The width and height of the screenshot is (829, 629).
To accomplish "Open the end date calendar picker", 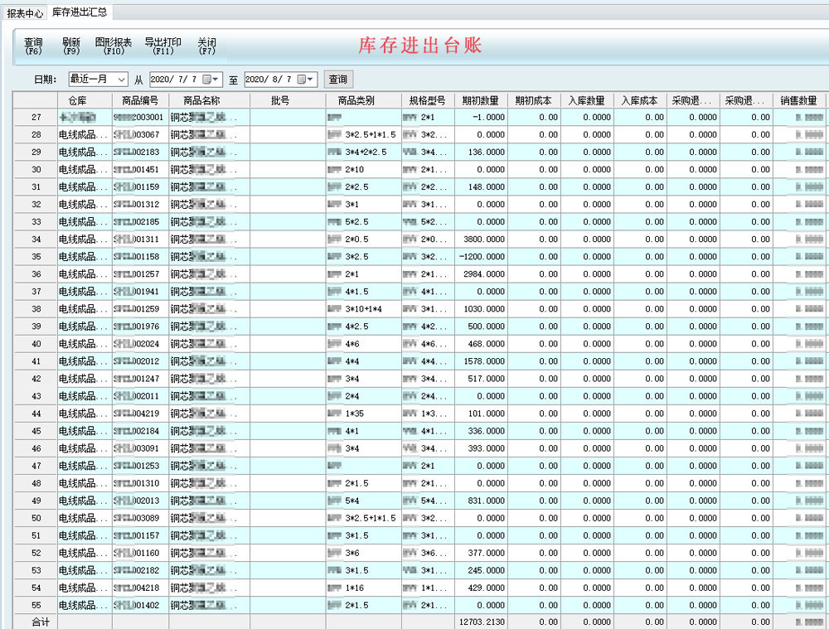I will pyautogui.click(x=306, y=80).
